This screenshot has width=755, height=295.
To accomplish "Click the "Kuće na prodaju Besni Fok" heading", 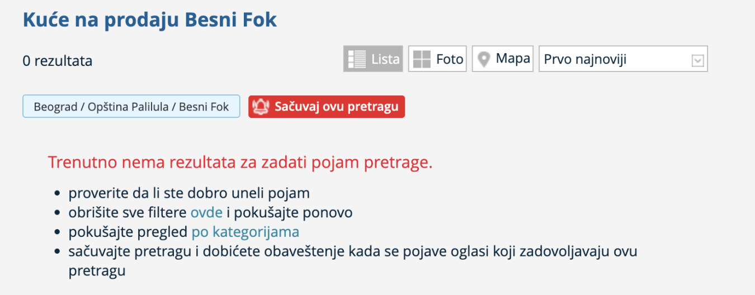I will pos(150,20).
